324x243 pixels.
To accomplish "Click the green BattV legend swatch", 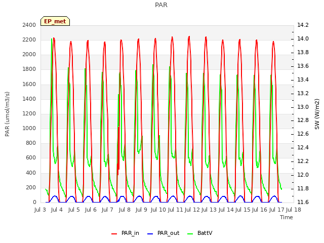I will (190, 234).
